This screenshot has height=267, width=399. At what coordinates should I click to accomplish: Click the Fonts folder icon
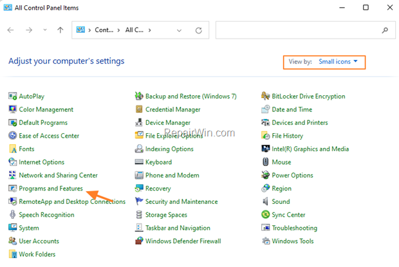click(x=12, y=149)
